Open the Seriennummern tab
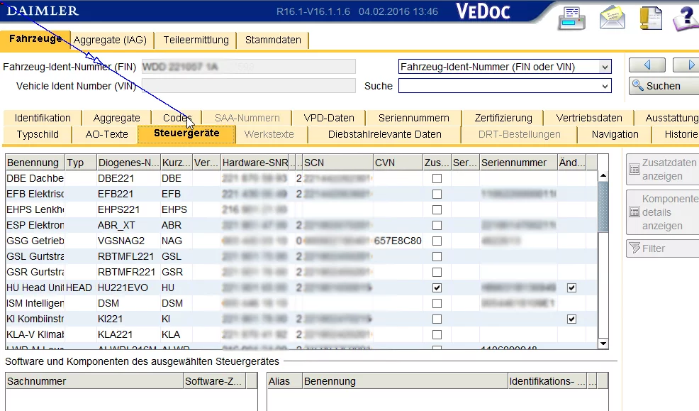Image resolution: width=699 pixels, height=411 pixels. tap(413, 118)
